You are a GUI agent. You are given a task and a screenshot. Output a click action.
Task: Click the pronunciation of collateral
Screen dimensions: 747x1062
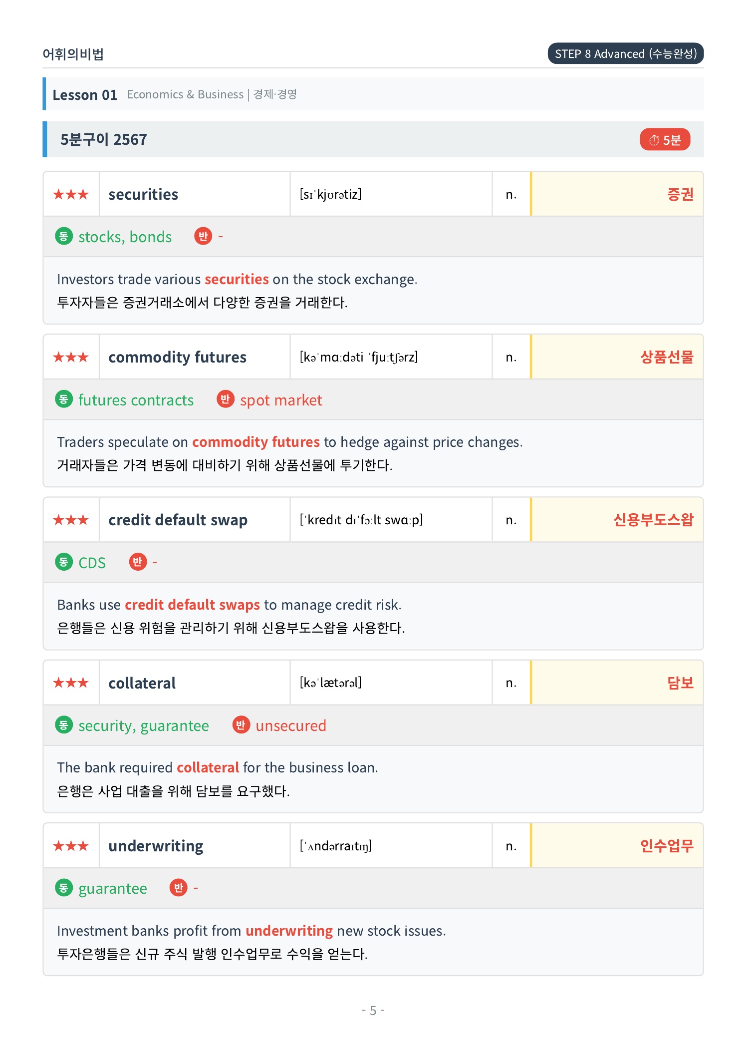coord(330,683)
